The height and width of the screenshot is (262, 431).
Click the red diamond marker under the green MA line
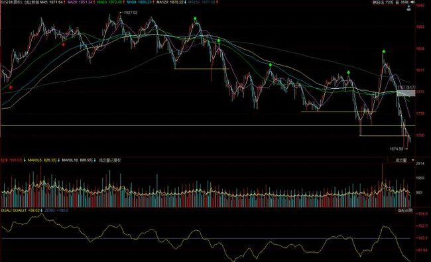(63, 44)
